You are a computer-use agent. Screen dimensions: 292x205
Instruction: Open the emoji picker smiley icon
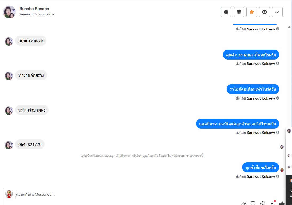point(263,203)
